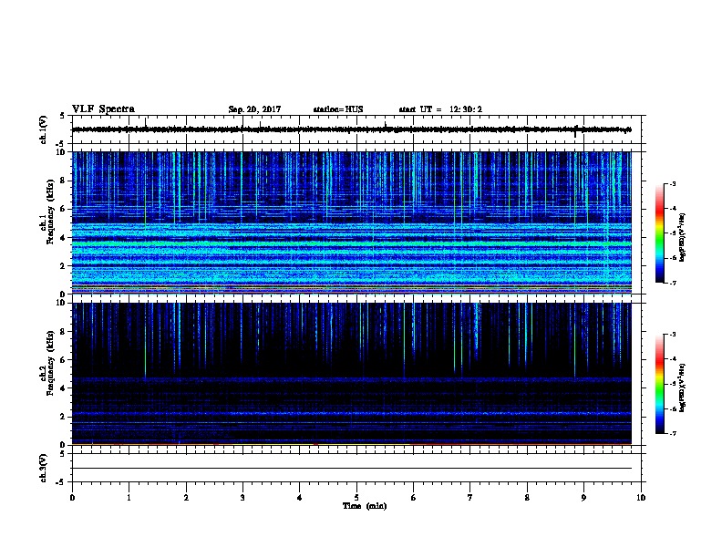Click the ch.2 colorbar log(PSD) label
Viewport: 722px width, 558px height.
pos(683,387)
